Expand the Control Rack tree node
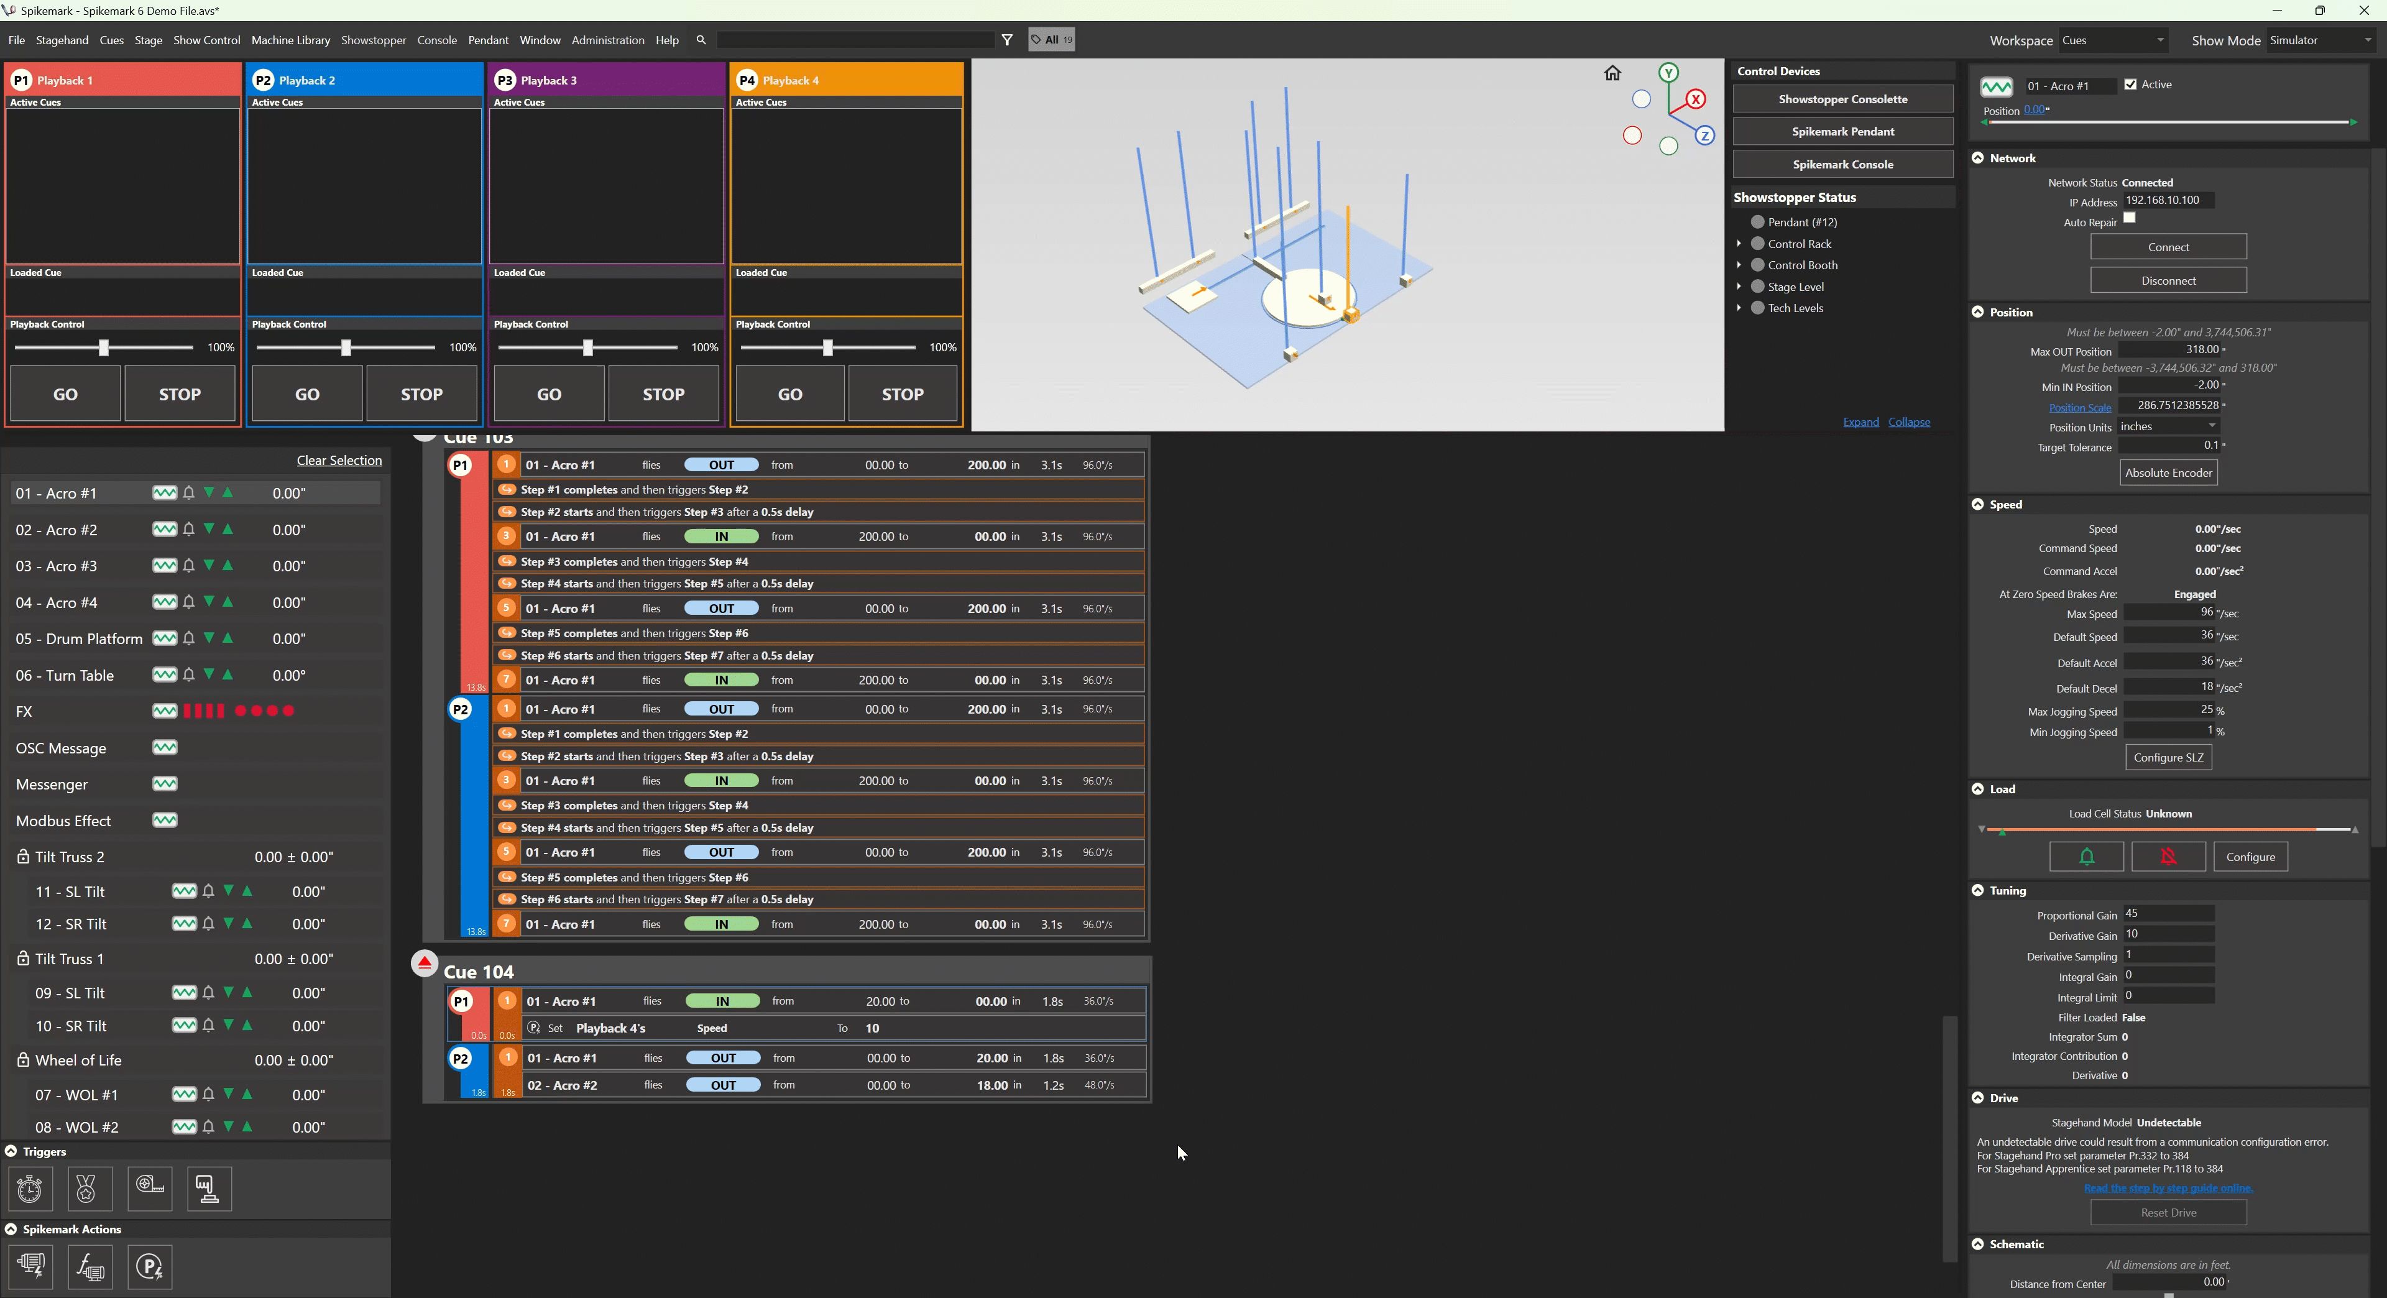 (x=1739, y=244)
